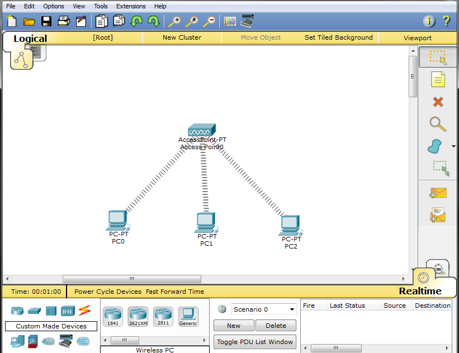The image size is (459, 353).
Task: Expand the polygon shape tool arrow
Action: (453, 146)
